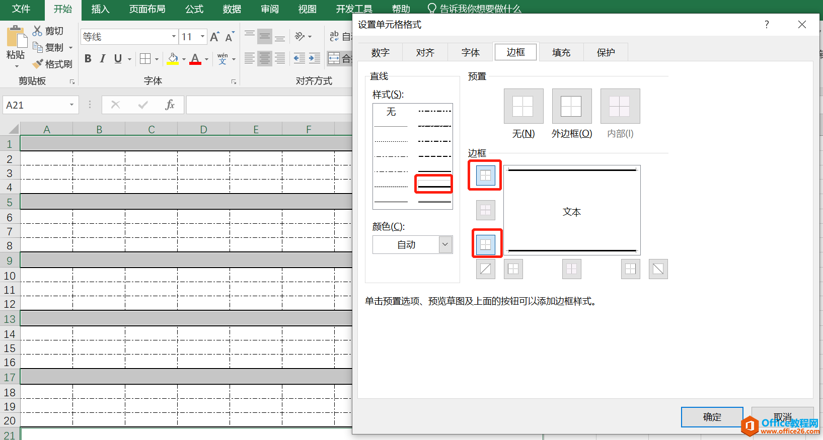823x440 pixels.
Task: Open the 保护 tab in dialog
Action: (x=606, y=52)
